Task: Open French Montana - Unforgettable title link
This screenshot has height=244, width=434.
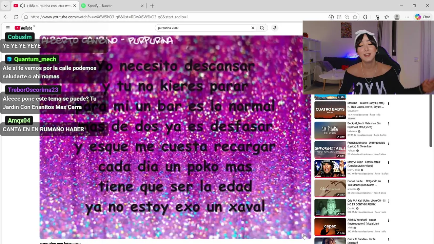Action: (x=366, y=145)
